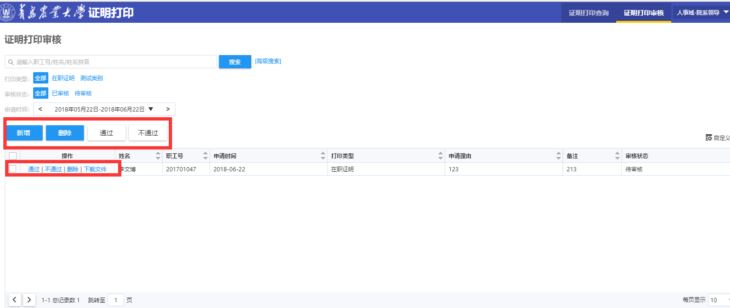Filter print type by 测试类别
Viewport: 730px width, 308px height.
[91, 78]
